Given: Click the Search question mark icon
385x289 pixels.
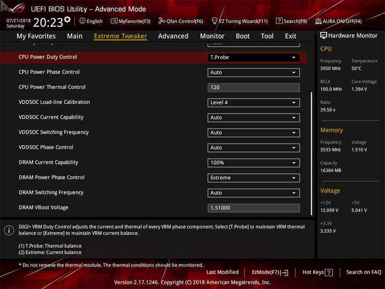Looking at the screenshot, I should pyautogui.click(x=279, y=21).
